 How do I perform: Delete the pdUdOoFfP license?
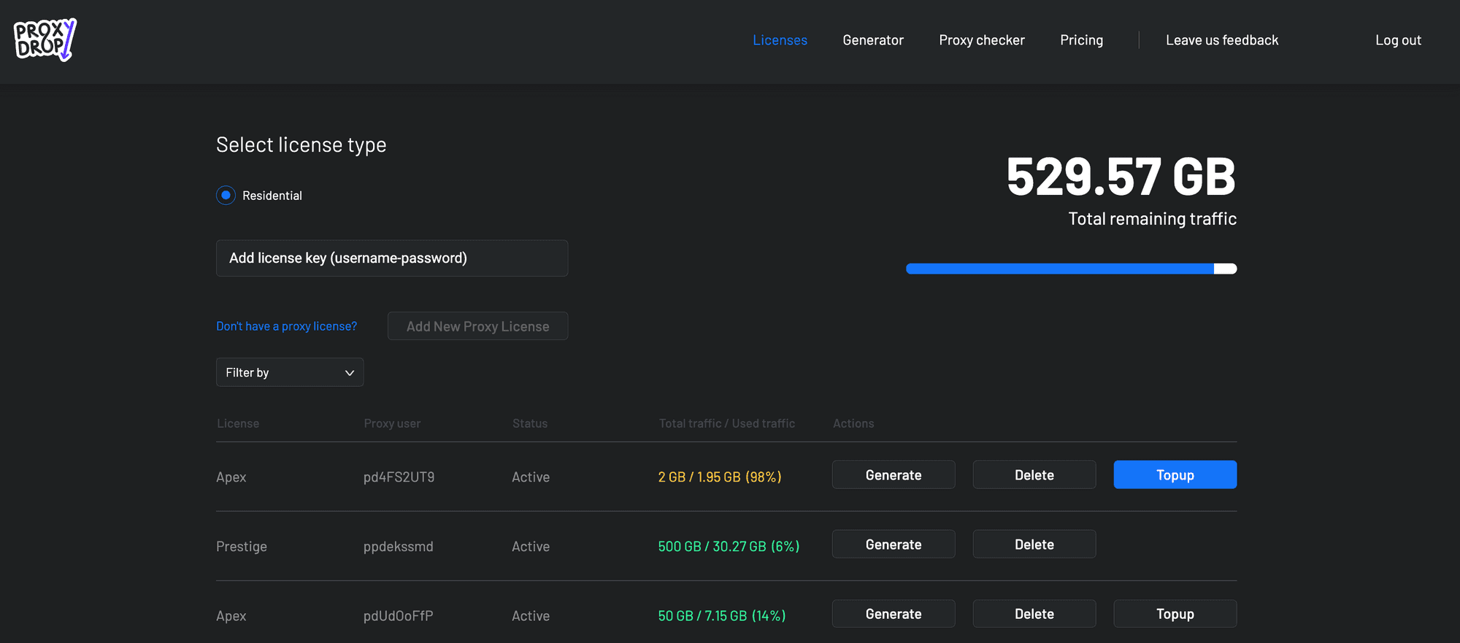click(1034, 614)
